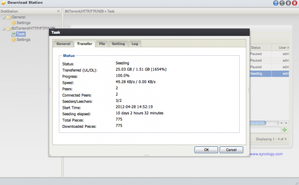Open Settings under BitTorrent/HTTP/FTP/NZB node
Image resolution: width=299 pixels, height=185 pixels.
[23, 40]
